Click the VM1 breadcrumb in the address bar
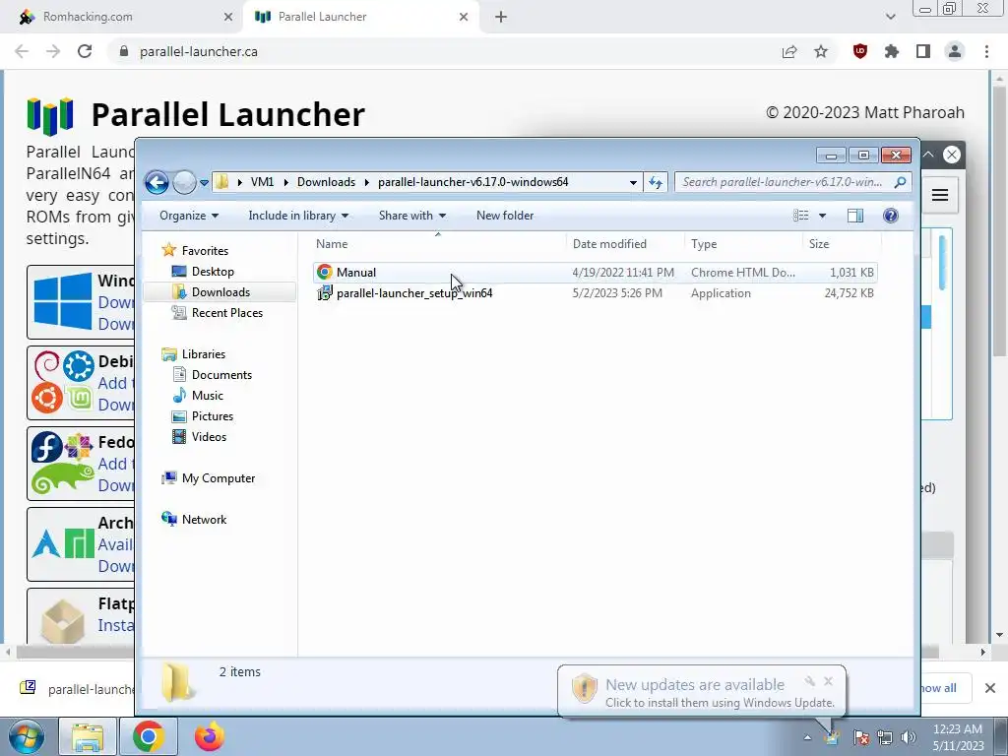This screenshot has width=1008, height=756. click(262, 182)
